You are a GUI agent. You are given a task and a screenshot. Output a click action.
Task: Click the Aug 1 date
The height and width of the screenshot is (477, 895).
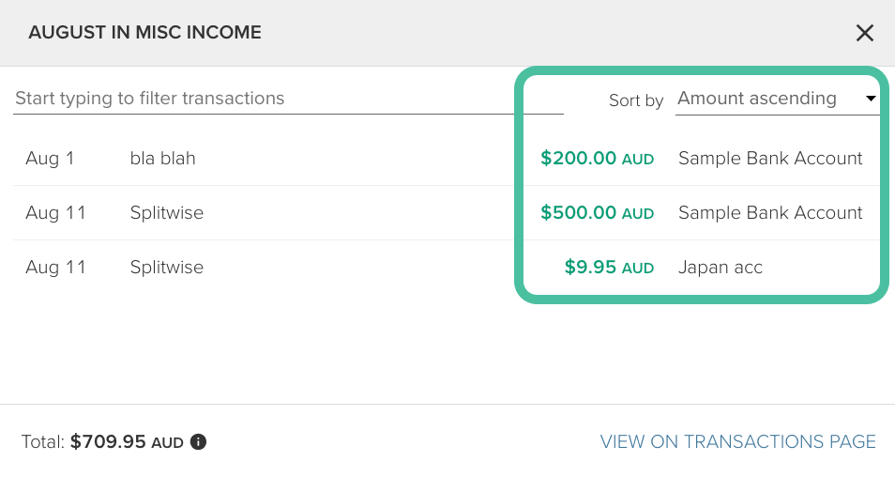pos(50,159)
